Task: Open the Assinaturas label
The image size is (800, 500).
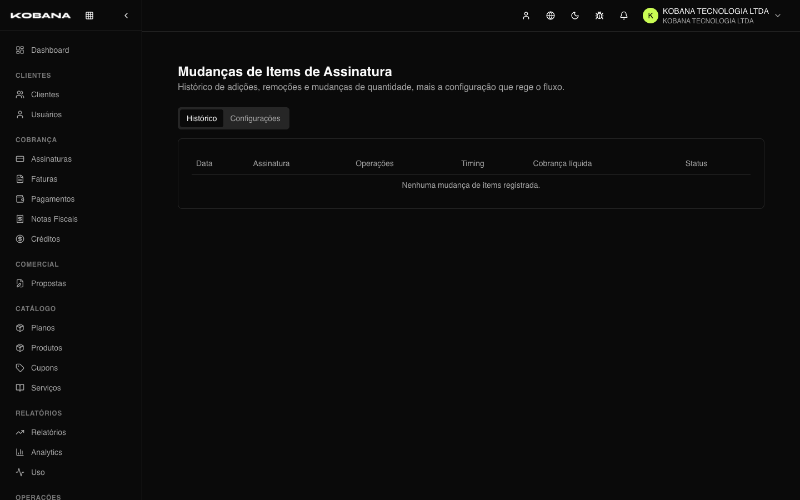Action: pos(51,159)
